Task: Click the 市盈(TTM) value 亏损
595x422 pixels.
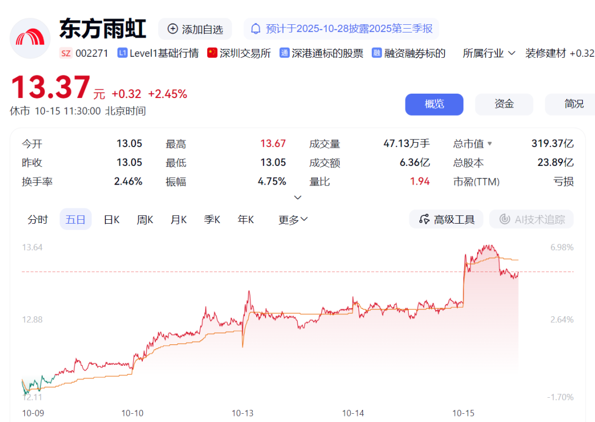Action: click(563, 181)
